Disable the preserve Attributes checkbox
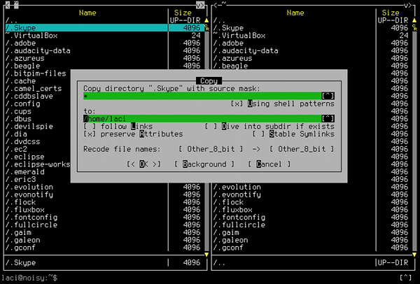Viewport: 420px width, 284px height. 88,134
